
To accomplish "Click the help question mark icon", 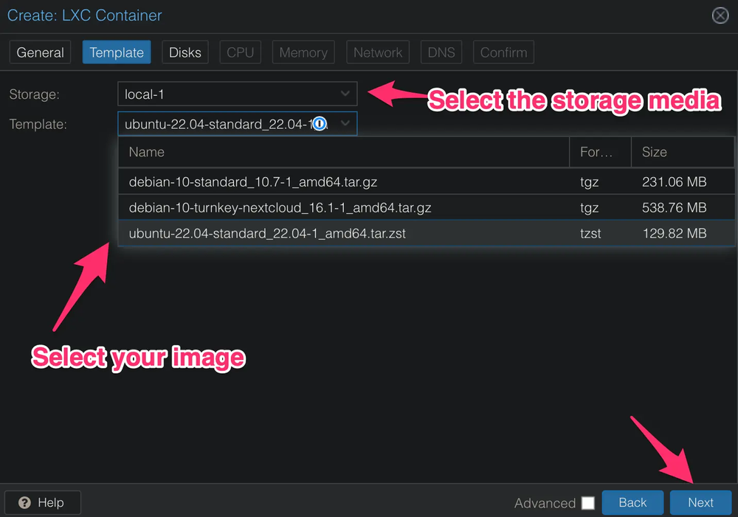I will [x=24, y=502].
